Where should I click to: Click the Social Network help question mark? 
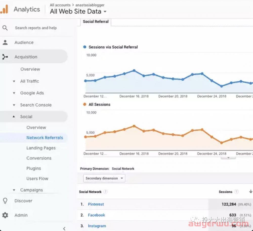[x=105, y=192]
